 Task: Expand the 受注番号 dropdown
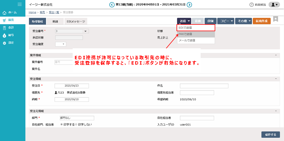85,31
